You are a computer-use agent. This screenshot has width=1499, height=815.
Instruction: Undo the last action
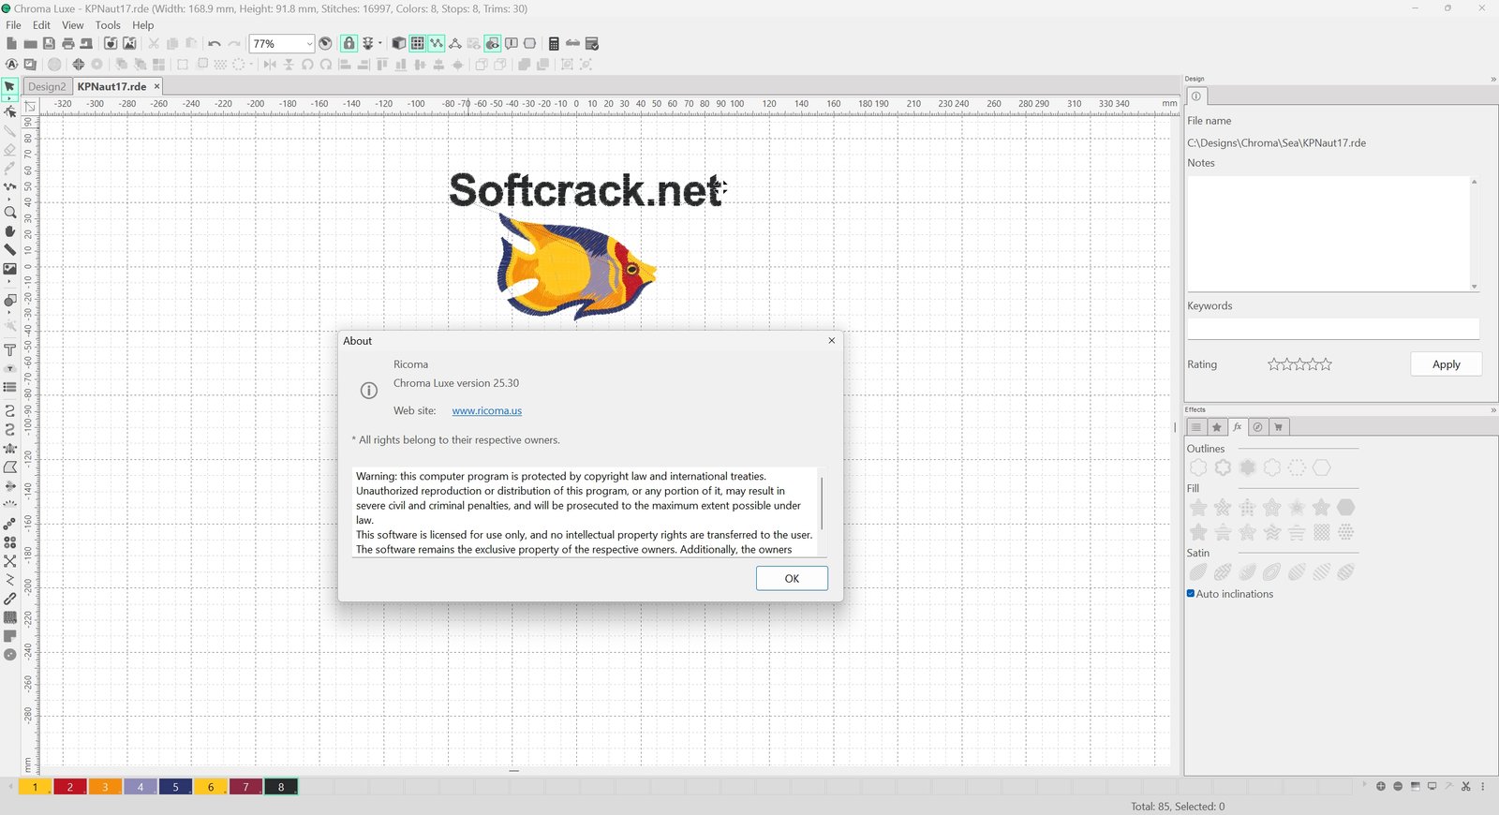click(x=215, y=43)
